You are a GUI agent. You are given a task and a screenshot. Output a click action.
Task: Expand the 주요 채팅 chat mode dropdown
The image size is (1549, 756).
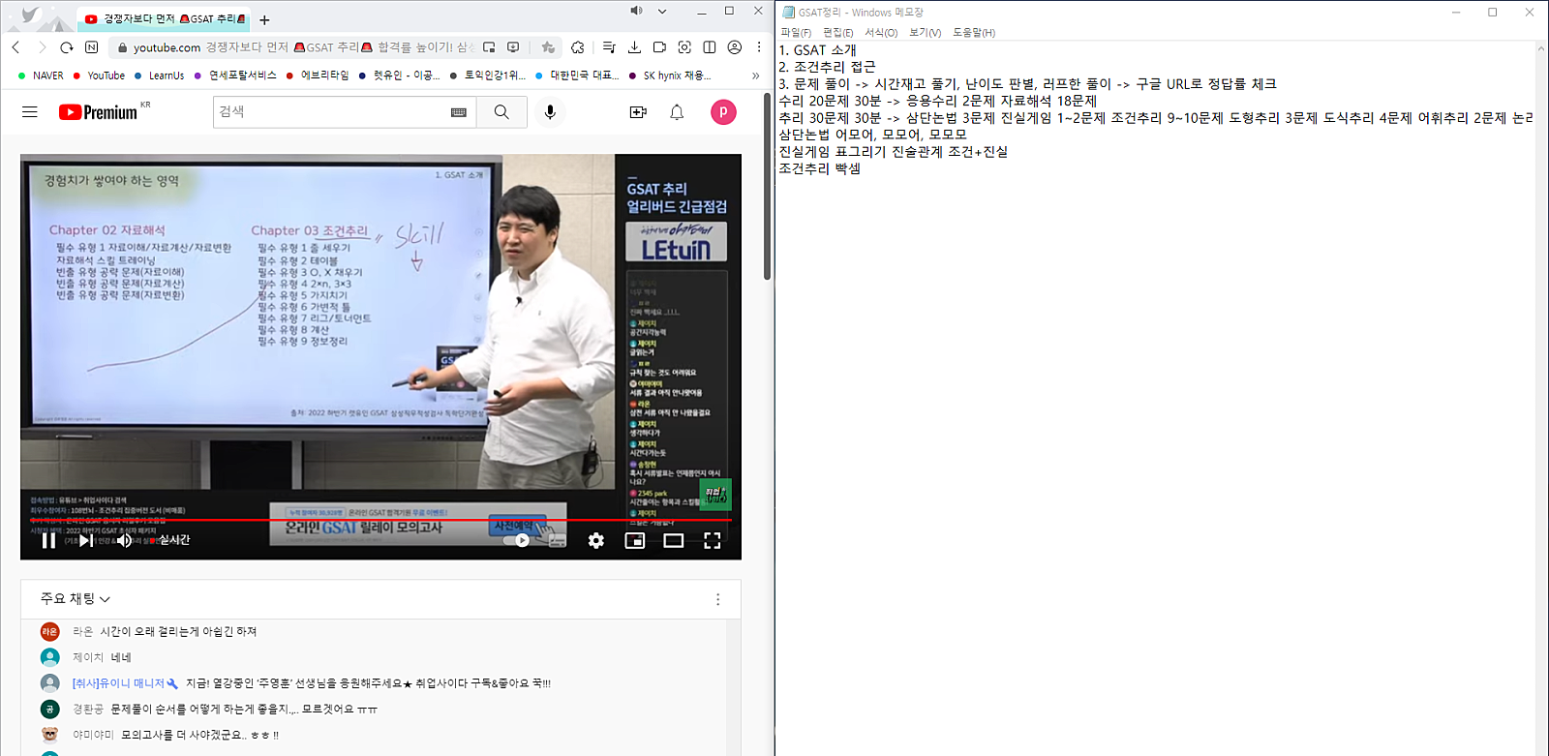[x=76, y=599]
